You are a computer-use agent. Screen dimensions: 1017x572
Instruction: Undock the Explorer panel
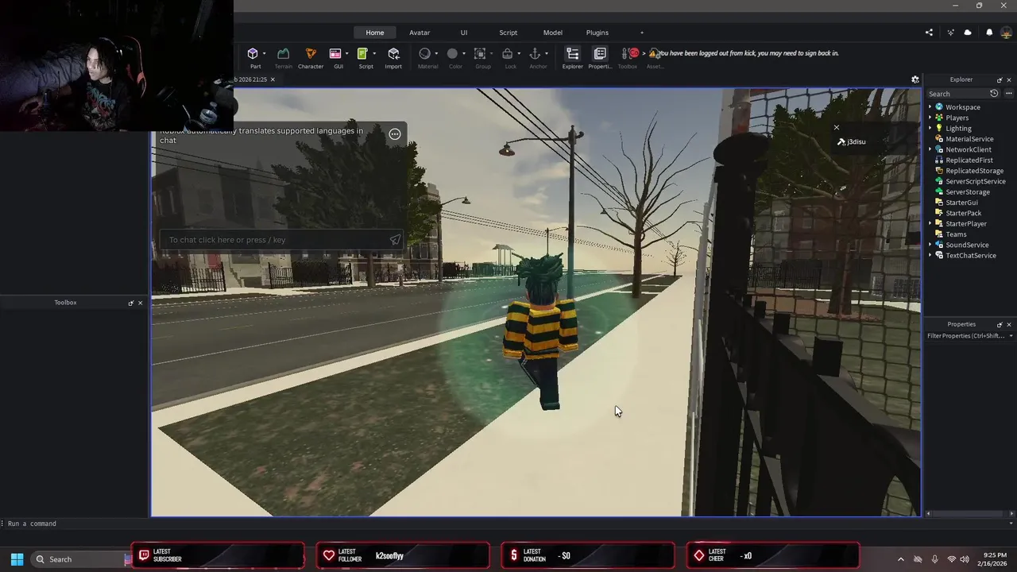click(x=1000, y=79)
